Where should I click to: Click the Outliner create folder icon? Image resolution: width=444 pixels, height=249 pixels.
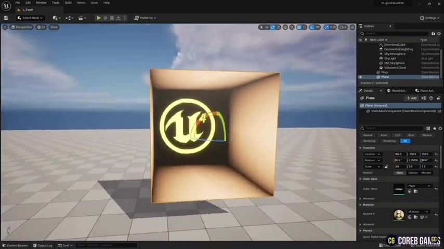433,33
